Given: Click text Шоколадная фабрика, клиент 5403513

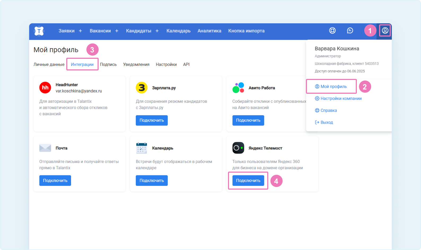Looking at the screenshot, I should pos(347,64).
